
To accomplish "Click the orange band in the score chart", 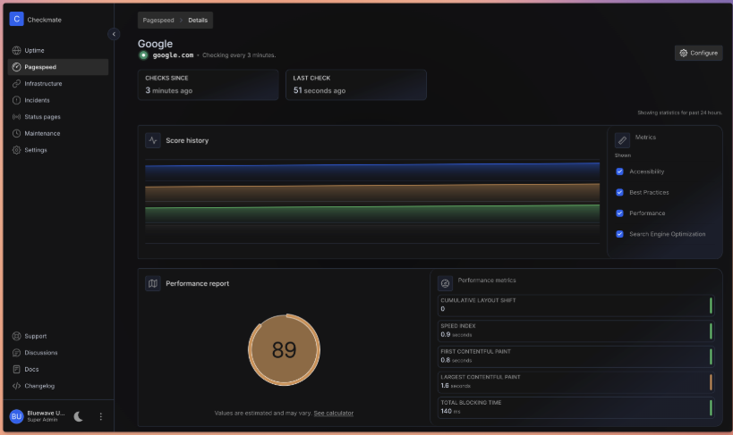I will 372,193.
